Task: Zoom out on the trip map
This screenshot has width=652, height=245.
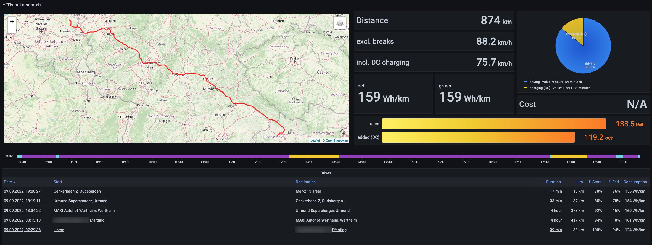Action: coord(12,30)
